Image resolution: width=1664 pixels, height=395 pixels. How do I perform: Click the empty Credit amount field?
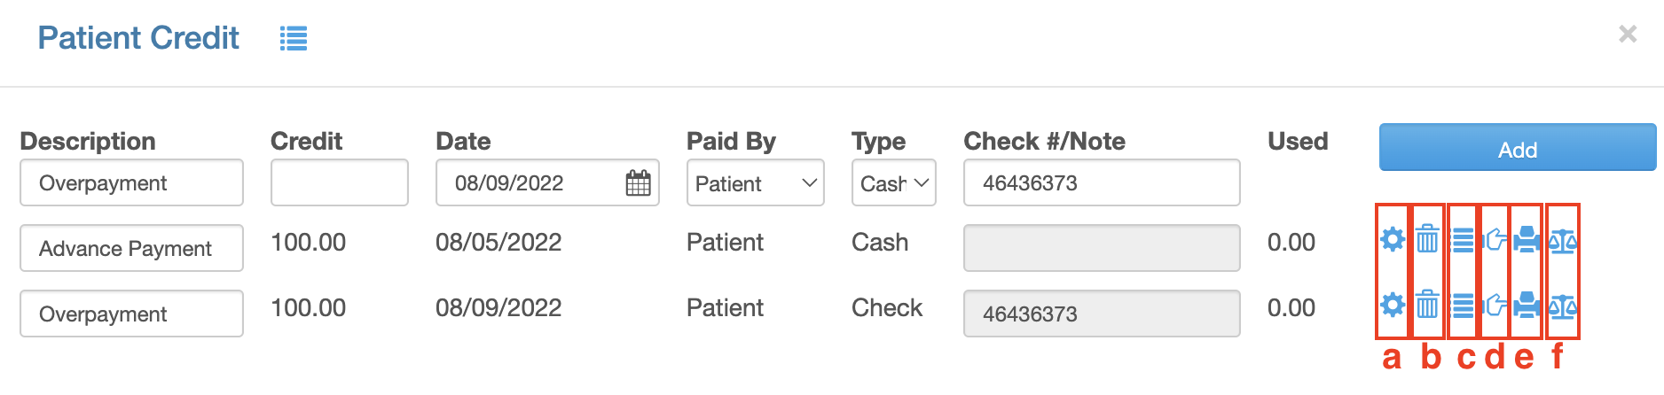340,182
